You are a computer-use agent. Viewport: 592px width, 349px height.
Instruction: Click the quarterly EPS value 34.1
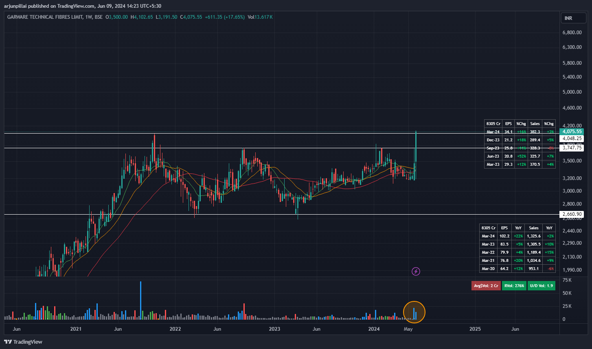[x=508, y=132]
